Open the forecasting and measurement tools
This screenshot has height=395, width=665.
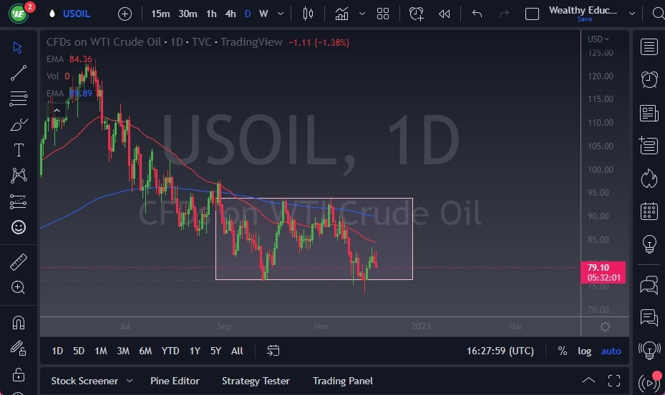point(18,201)
